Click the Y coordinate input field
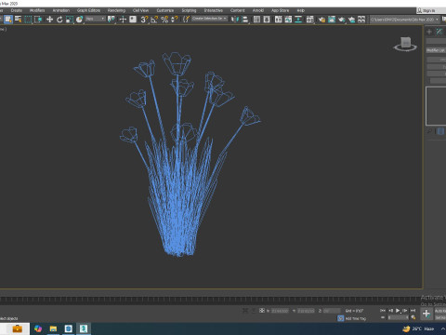446x335 pixels. [x=306, y=311]
